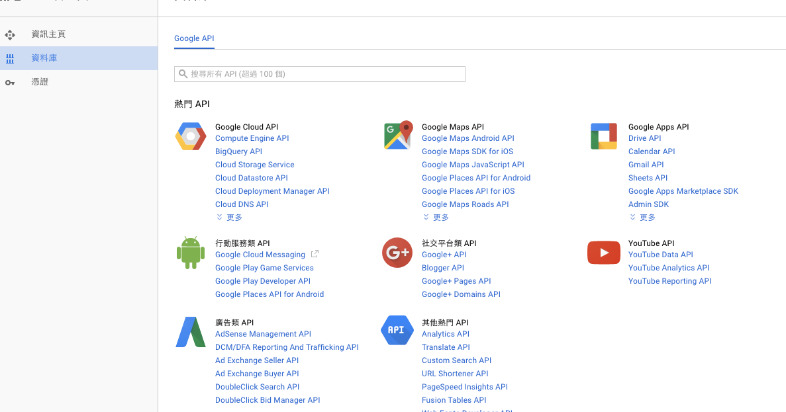Open Admin SDK link

point(649,204)
